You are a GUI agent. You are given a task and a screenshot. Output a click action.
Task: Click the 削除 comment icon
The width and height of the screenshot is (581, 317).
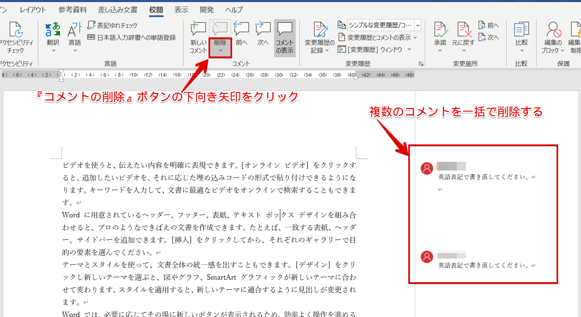(220, 28)
